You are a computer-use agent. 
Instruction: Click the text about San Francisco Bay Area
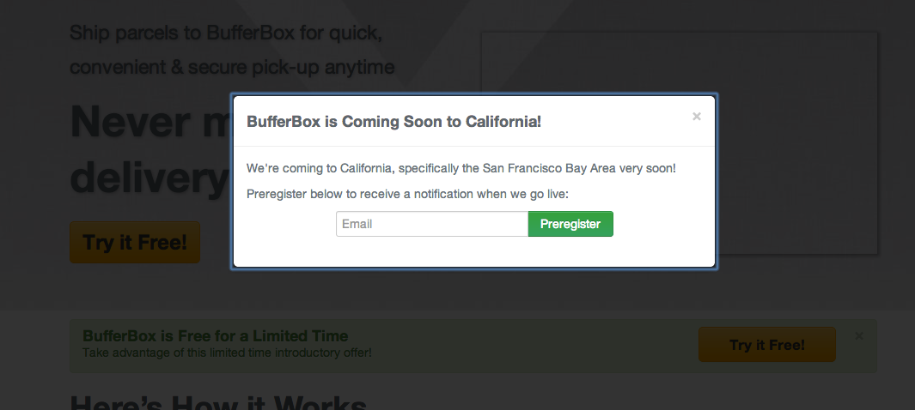(461, 168)
